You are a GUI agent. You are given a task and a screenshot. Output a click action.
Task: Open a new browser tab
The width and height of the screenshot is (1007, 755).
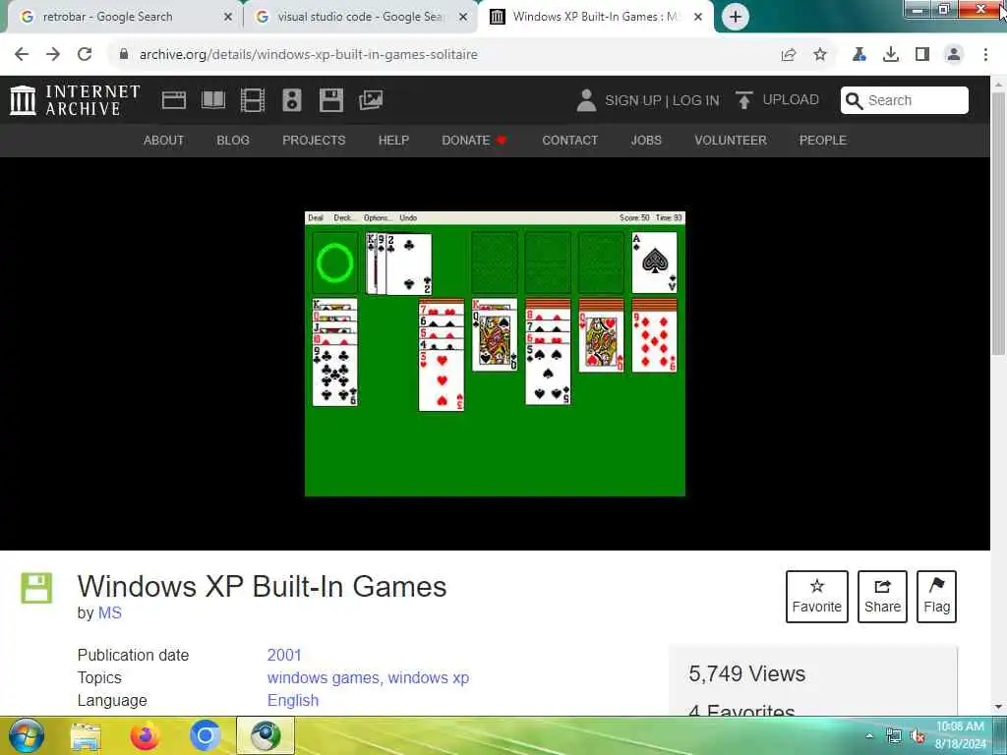click(736, 17)
